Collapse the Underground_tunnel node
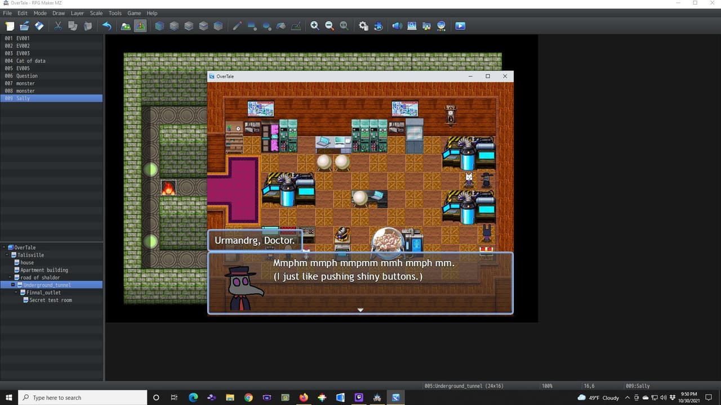Image resolution: width=721 pixels, height=405 pixels. (13, 285)
